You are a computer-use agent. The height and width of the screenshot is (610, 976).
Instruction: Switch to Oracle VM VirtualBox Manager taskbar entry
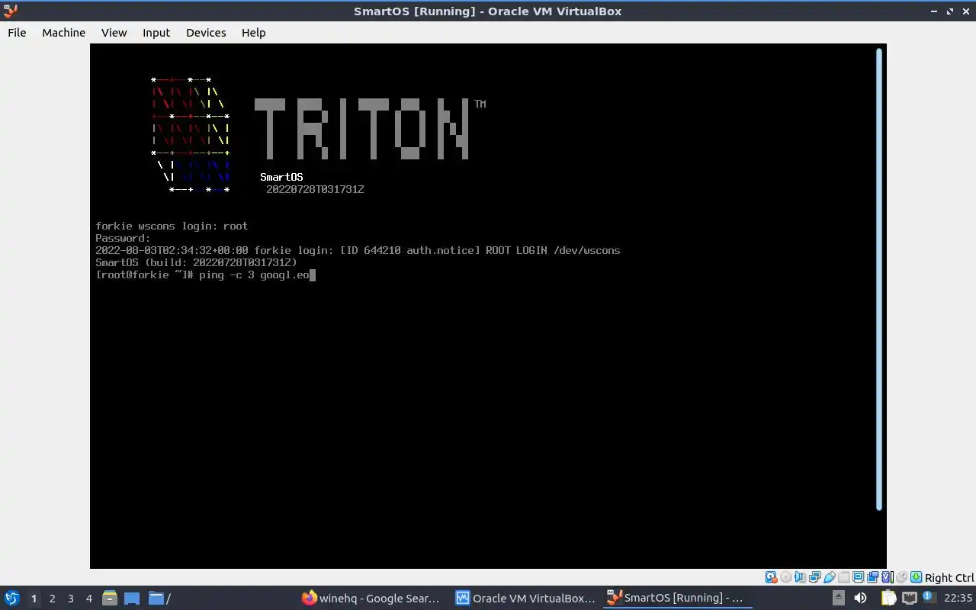[525, 598]
